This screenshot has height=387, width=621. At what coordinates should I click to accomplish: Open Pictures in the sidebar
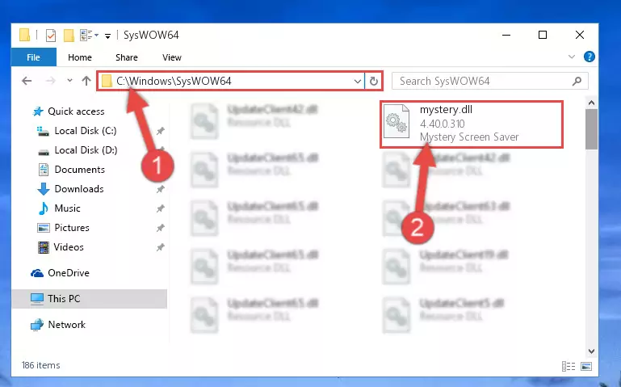[72, 228]
